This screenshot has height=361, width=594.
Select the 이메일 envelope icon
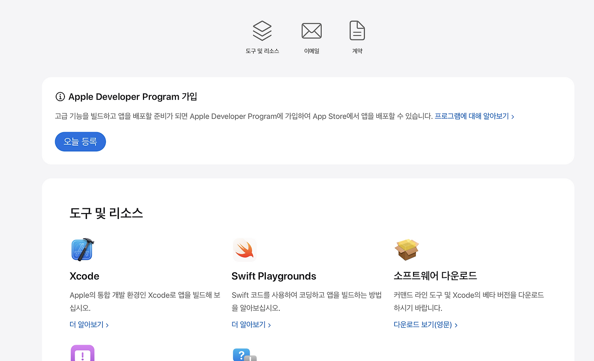(x=311, y=31)
